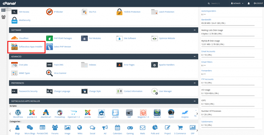Select the Magento 1.9 script icon
The image size is (264, 135).
click(x=143, y=113)
